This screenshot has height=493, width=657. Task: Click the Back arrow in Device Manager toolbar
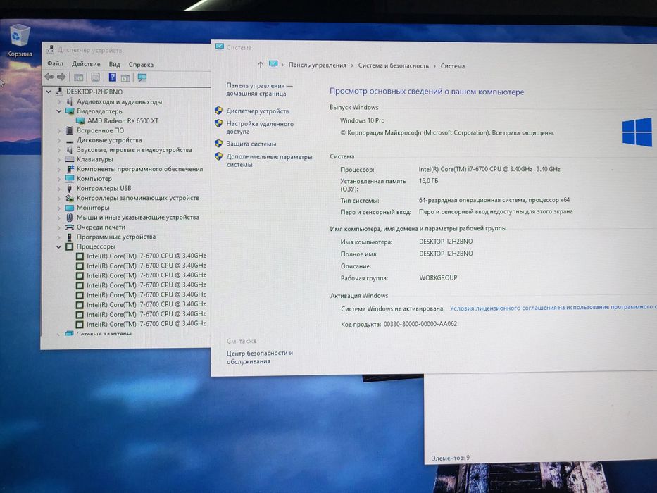pyautogui.click(x=49, y=77)
